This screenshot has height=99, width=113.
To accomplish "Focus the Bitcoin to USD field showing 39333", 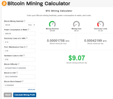I will pos(19,77).
